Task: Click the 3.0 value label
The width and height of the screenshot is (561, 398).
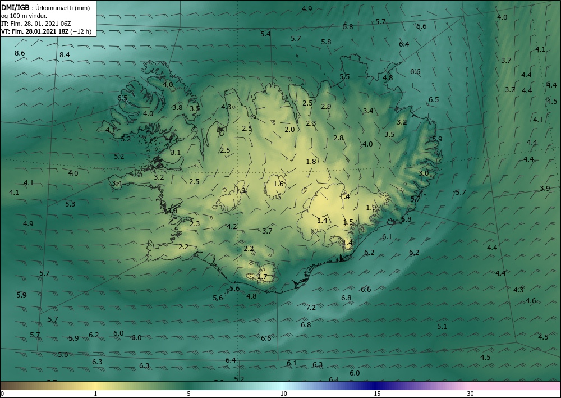Action: (424, 173)
